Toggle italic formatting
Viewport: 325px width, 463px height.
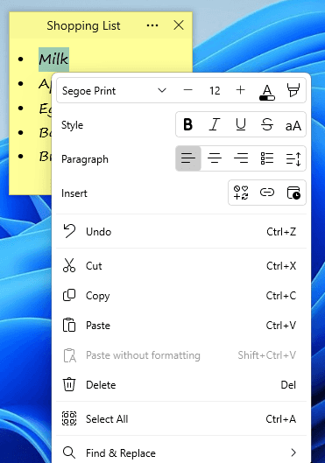click(x=215, y=124)
